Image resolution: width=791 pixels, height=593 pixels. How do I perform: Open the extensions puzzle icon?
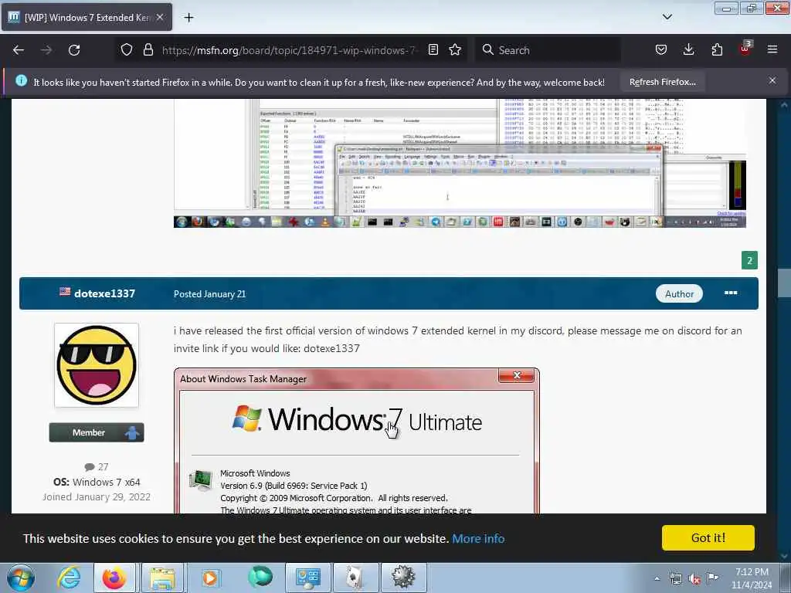pyautogui.click(x=717, y=50)
